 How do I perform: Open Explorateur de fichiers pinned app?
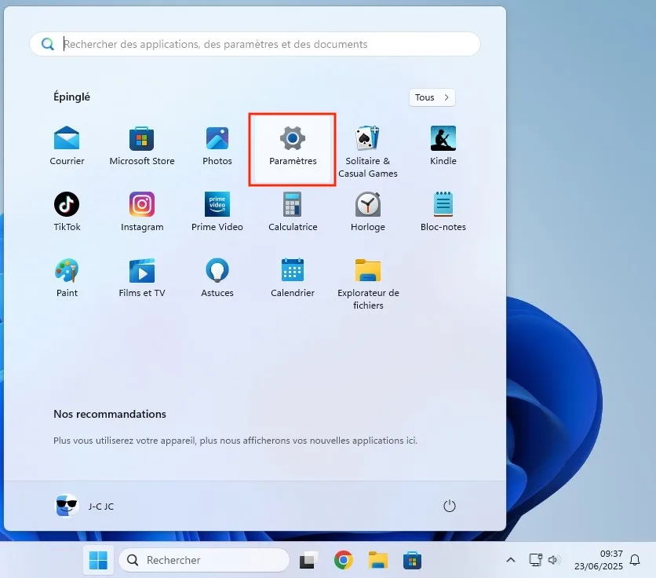(x=368, y=284)
